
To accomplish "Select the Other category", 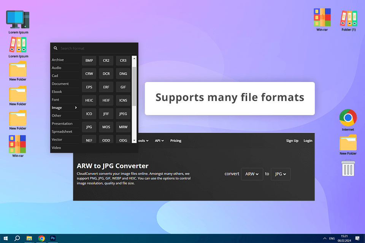I will pyautogui.click(x=65, y=115).
